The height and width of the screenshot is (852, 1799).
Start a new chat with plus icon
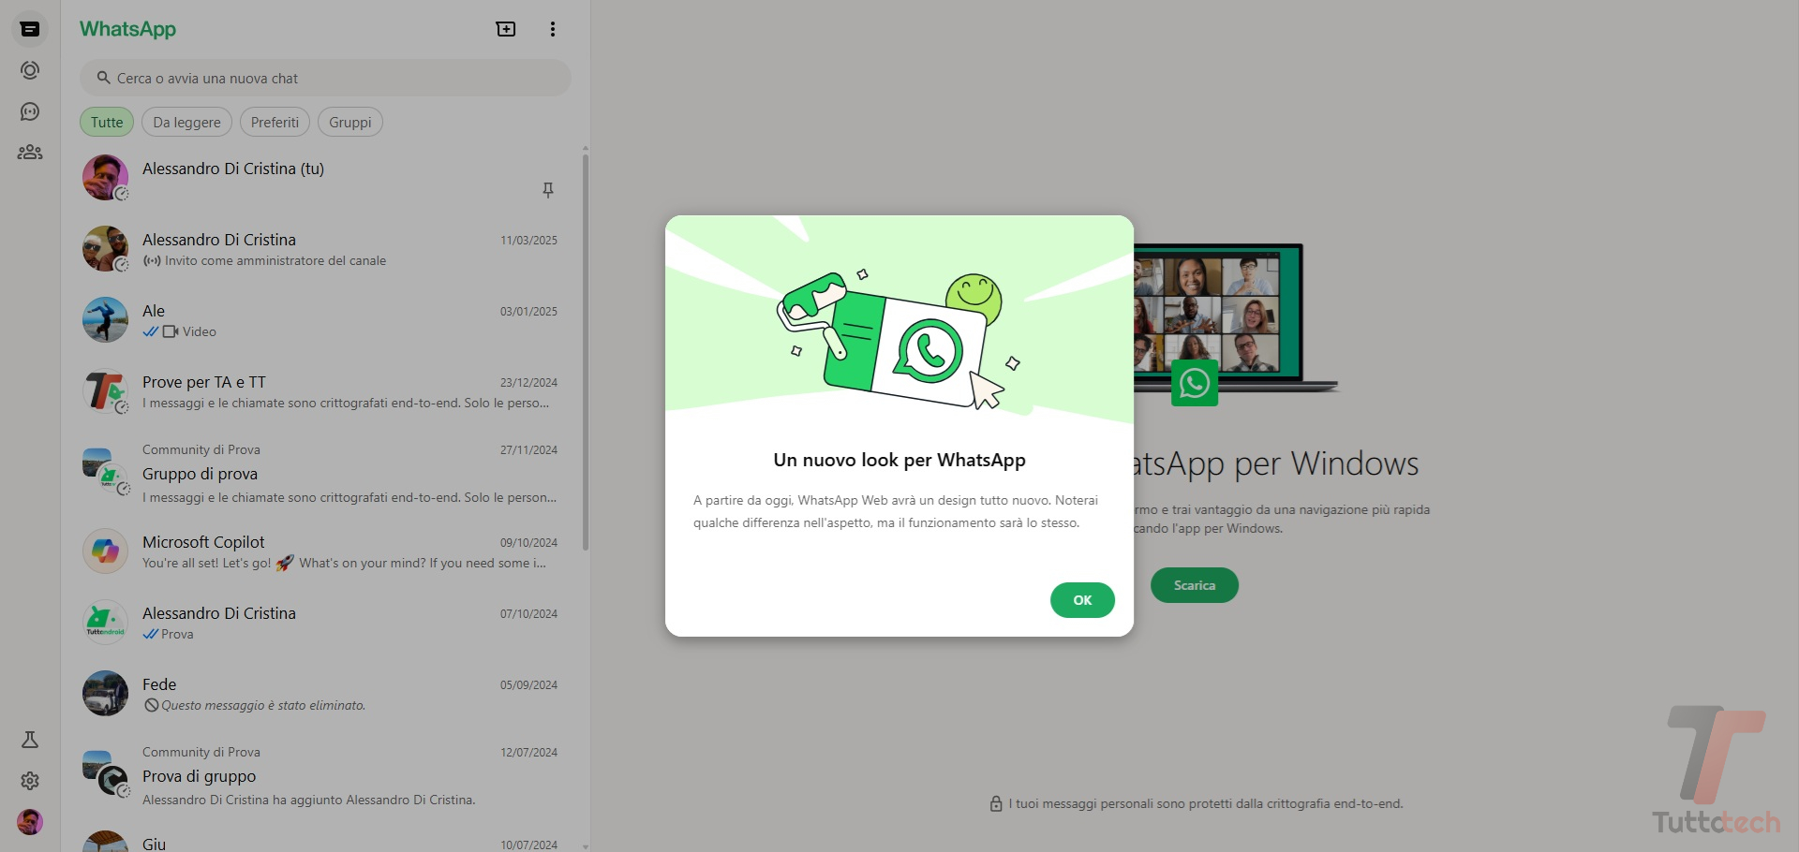click(506, 29)
